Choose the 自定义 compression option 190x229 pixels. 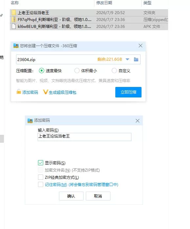[x=114, y=71]
